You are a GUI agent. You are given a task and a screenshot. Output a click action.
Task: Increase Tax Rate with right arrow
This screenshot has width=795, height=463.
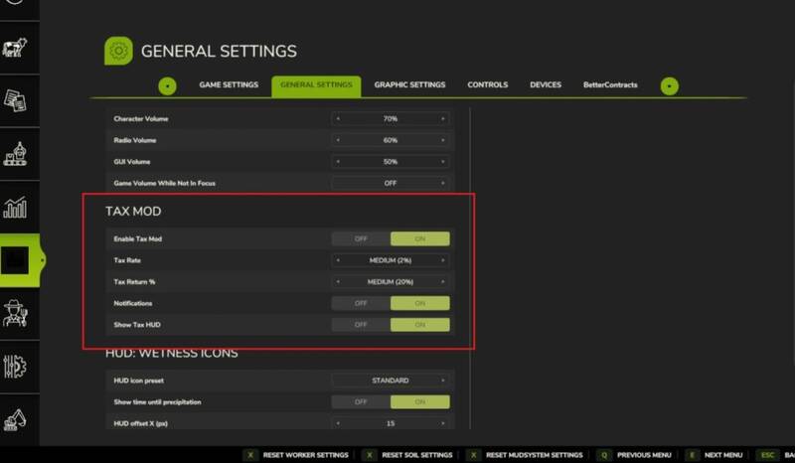click(x=443, y=260)
